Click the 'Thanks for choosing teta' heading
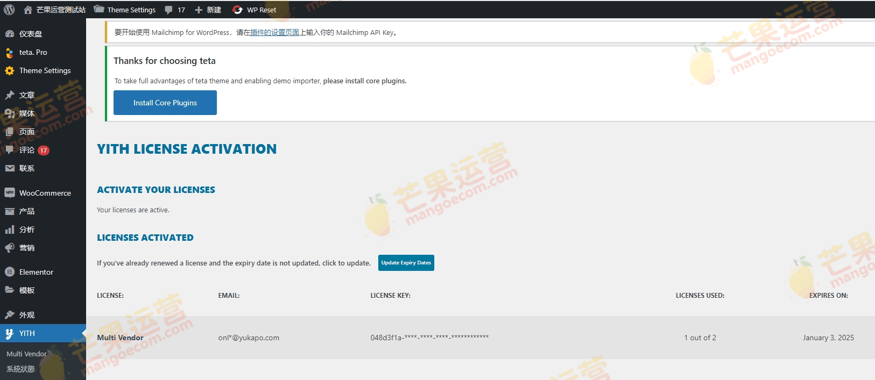 (x=165, y=61)
